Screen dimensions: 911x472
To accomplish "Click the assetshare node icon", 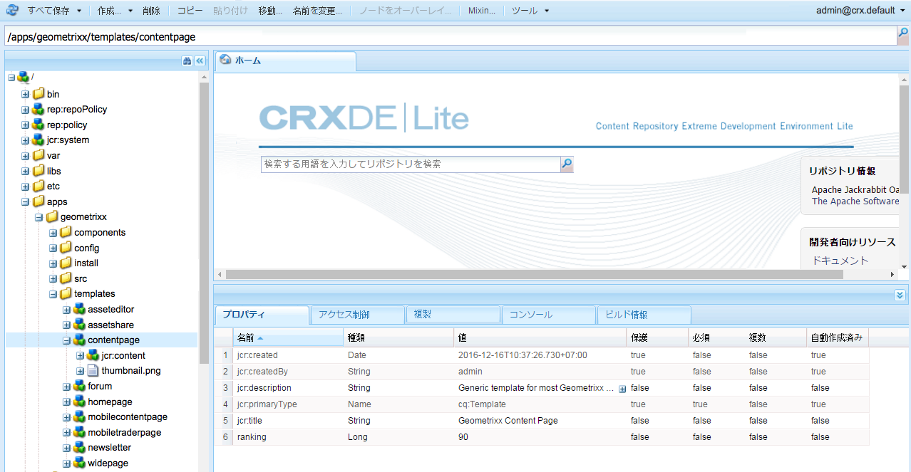I will click(79, 325).
